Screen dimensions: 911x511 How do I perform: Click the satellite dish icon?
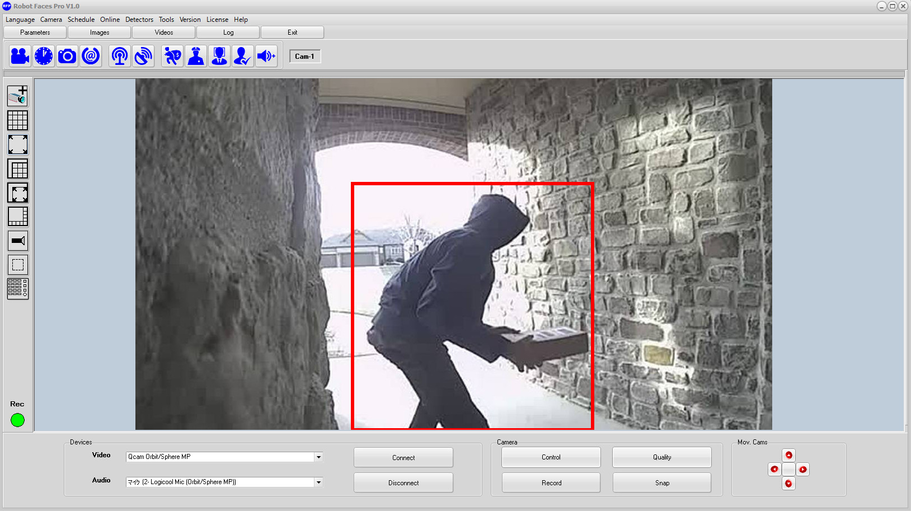tap(143, 56)
